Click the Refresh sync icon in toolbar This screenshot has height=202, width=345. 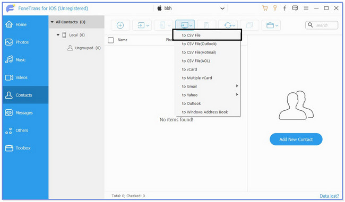tap(228, 25)
